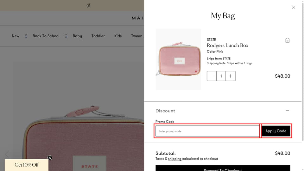Increase quantity with plus button
Viewport: 304px width, 171px height.
click(x=231, y=76)
